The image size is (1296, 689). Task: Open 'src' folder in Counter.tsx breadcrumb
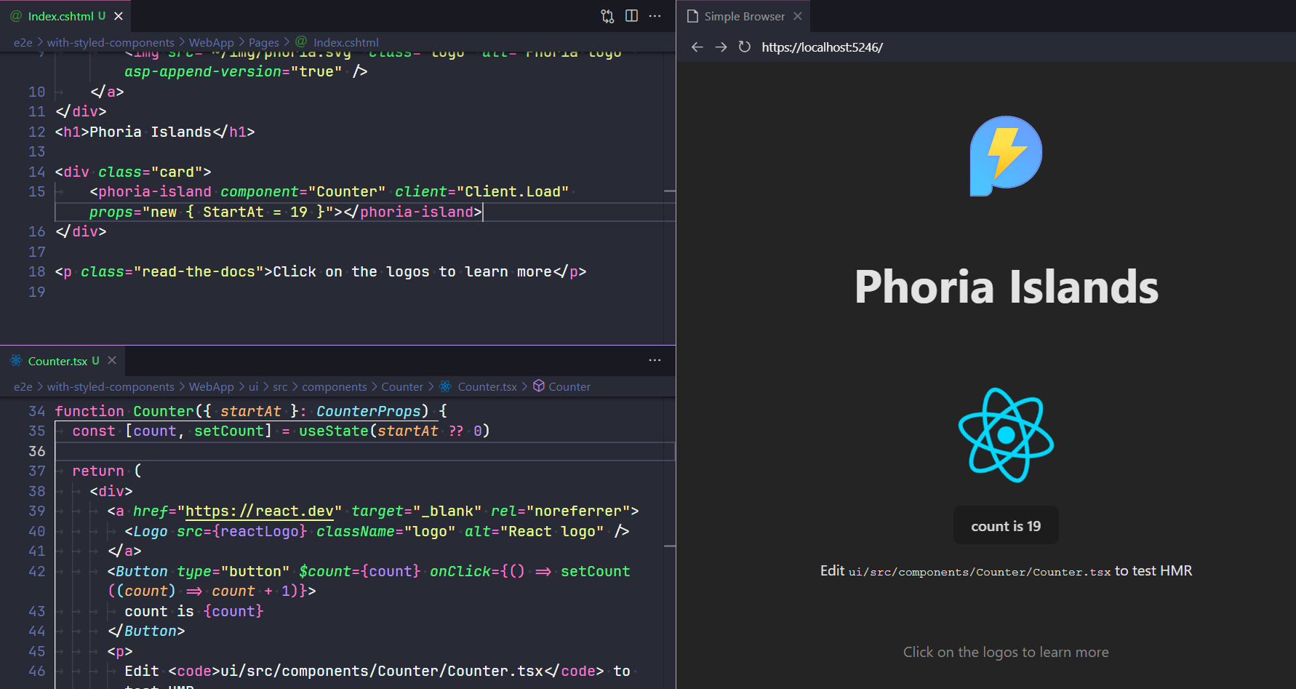point(280,387)
